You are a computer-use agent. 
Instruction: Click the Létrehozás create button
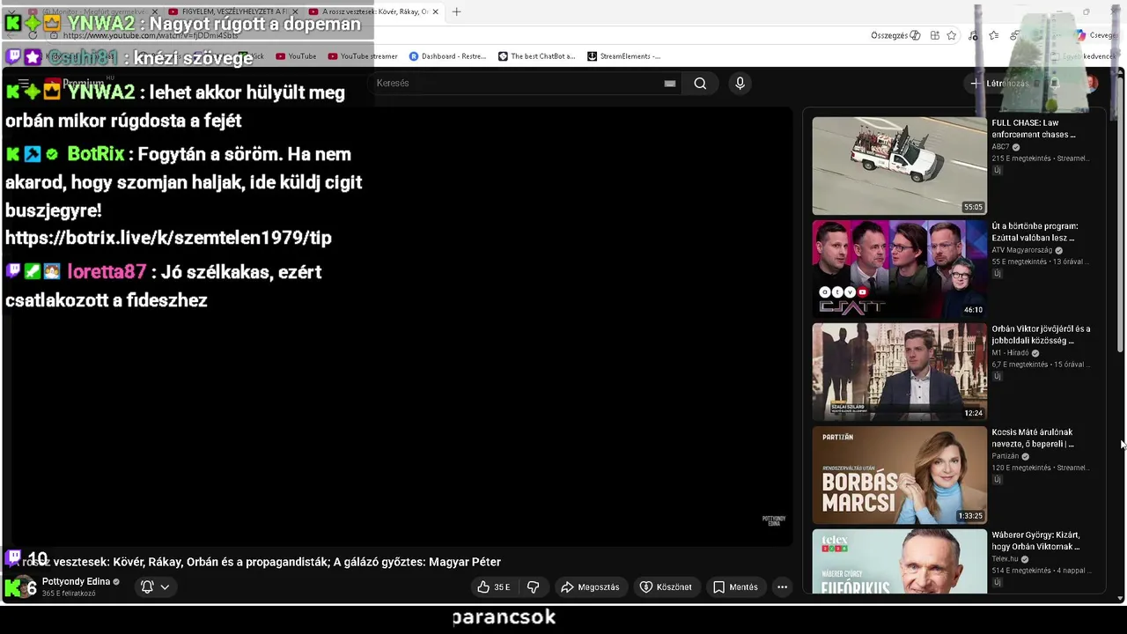pyautogui.click(x=998, y=84)
